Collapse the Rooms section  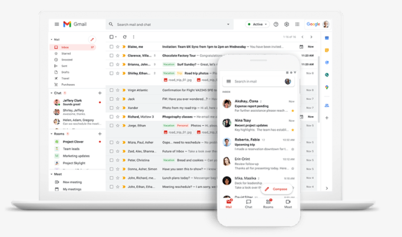[52, 134]
